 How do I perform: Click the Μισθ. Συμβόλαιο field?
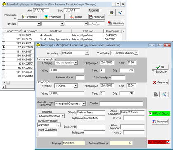47,134
